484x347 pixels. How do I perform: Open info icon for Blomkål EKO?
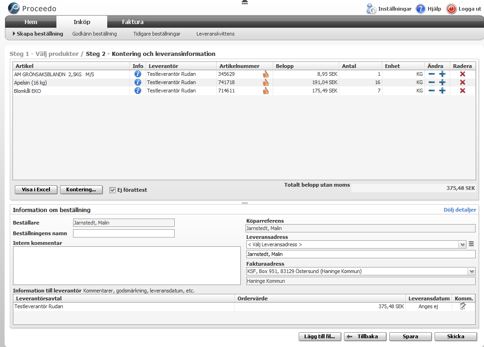tap(138, 91)
